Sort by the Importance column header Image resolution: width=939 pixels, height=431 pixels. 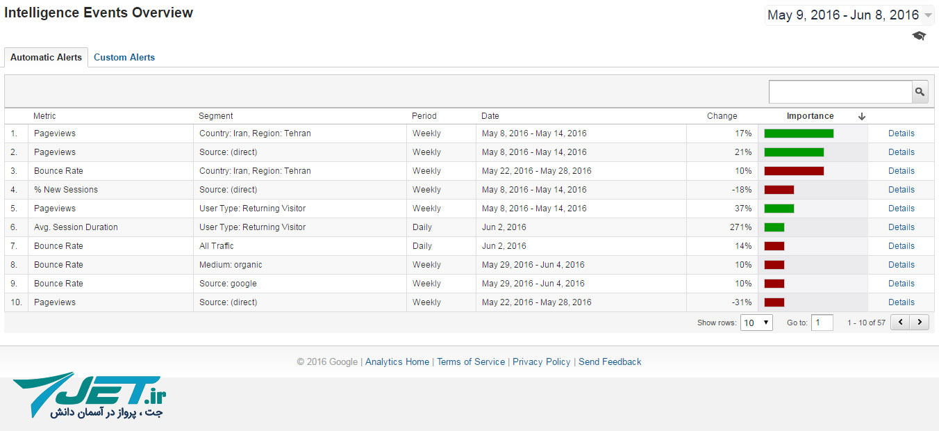tap(810, 116)
